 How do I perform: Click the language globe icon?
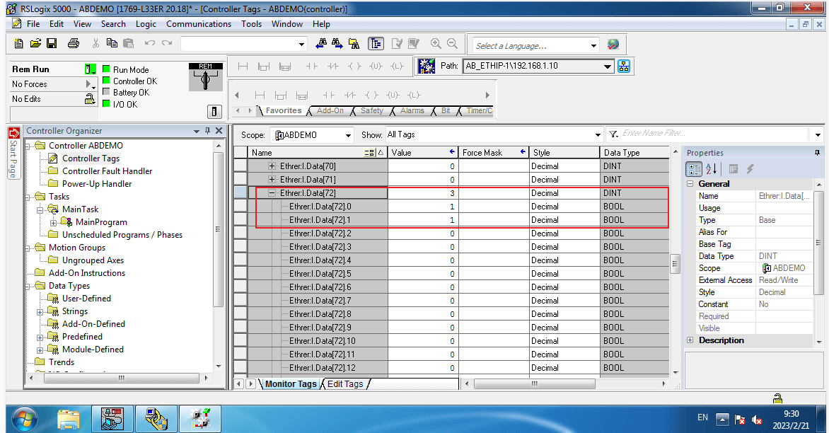613,45
